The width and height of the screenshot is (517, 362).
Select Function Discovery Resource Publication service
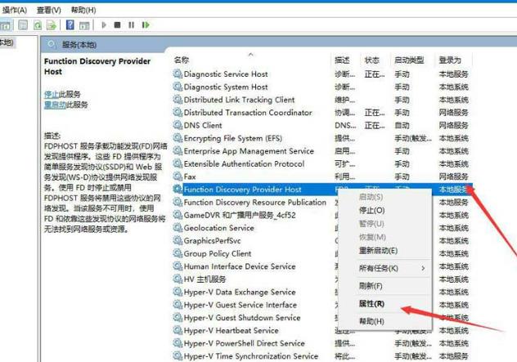point(255,203)
